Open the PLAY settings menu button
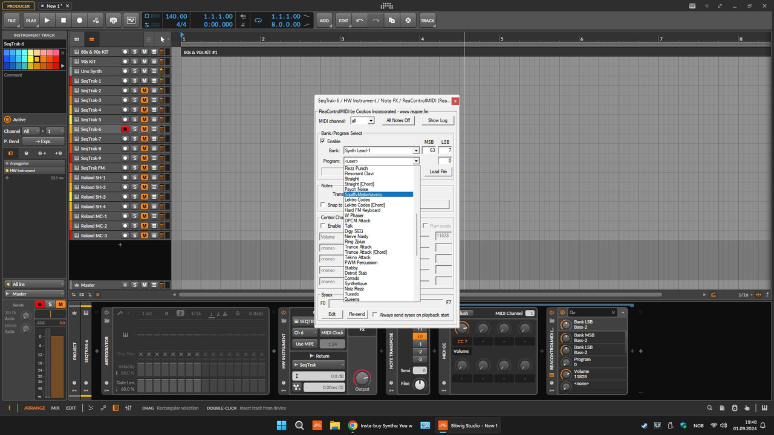 (31, 21)
